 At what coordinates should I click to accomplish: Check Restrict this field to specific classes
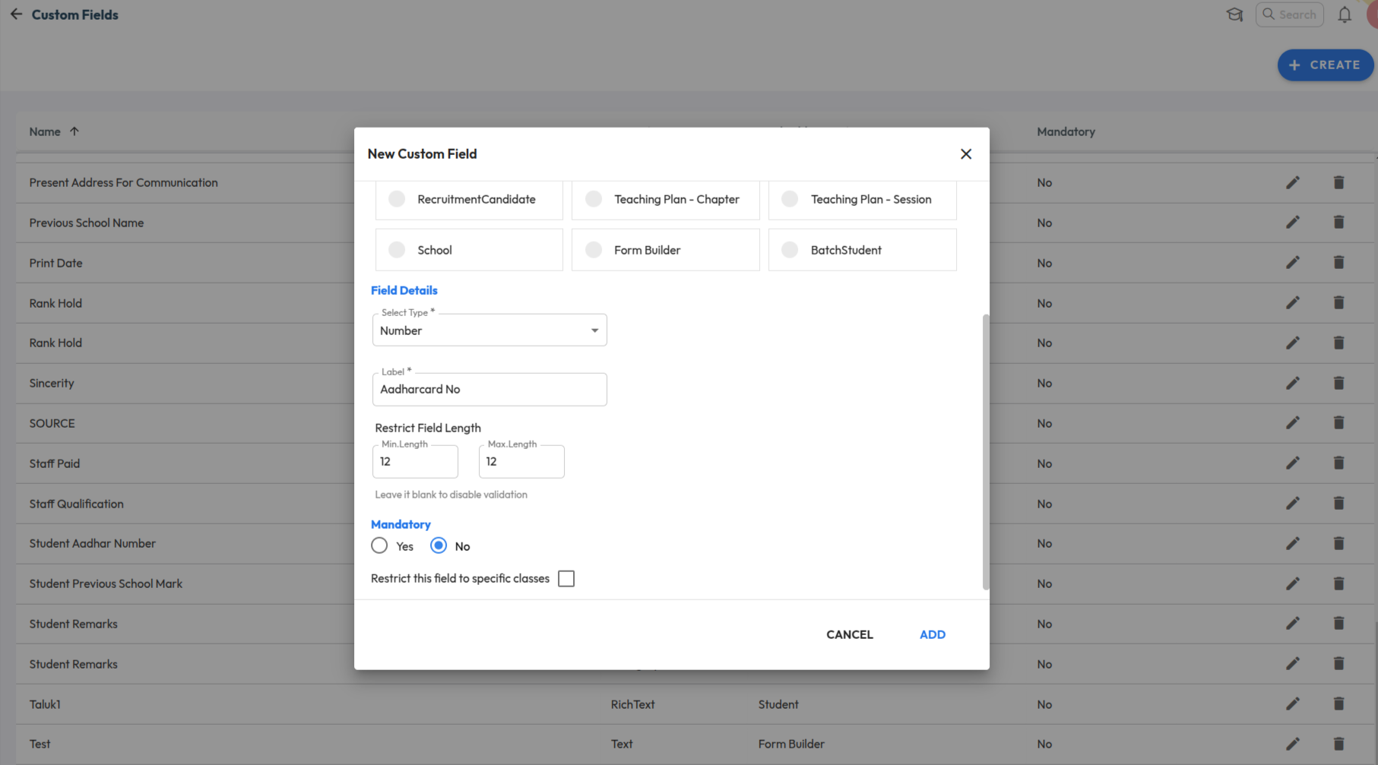[x=566, y=579]
